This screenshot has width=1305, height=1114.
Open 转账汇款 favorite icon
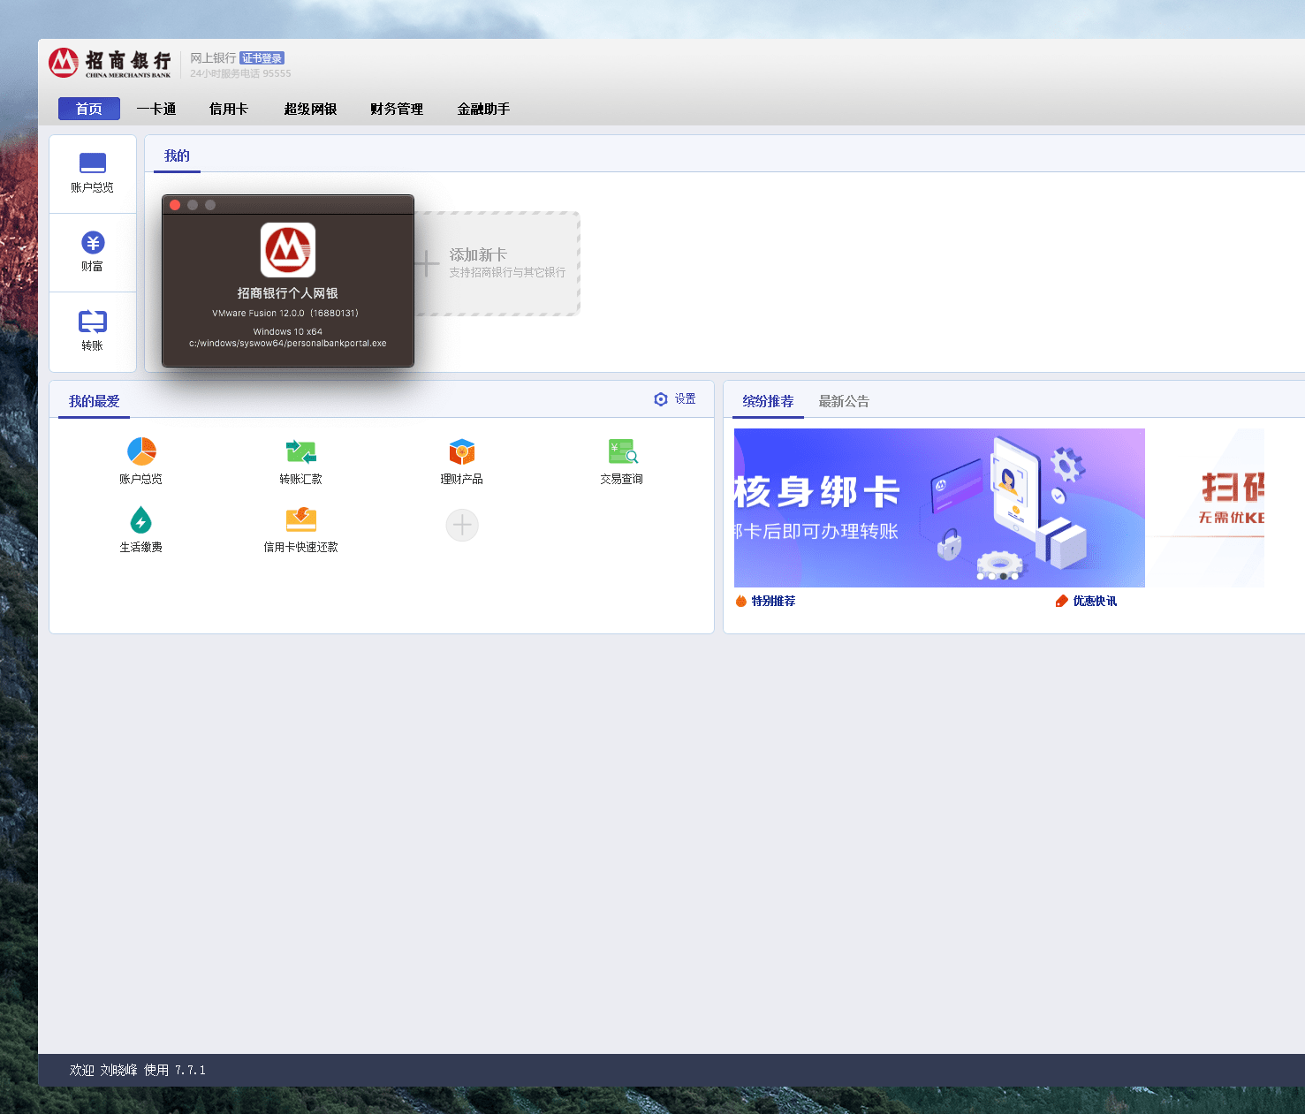coord(301,451)
